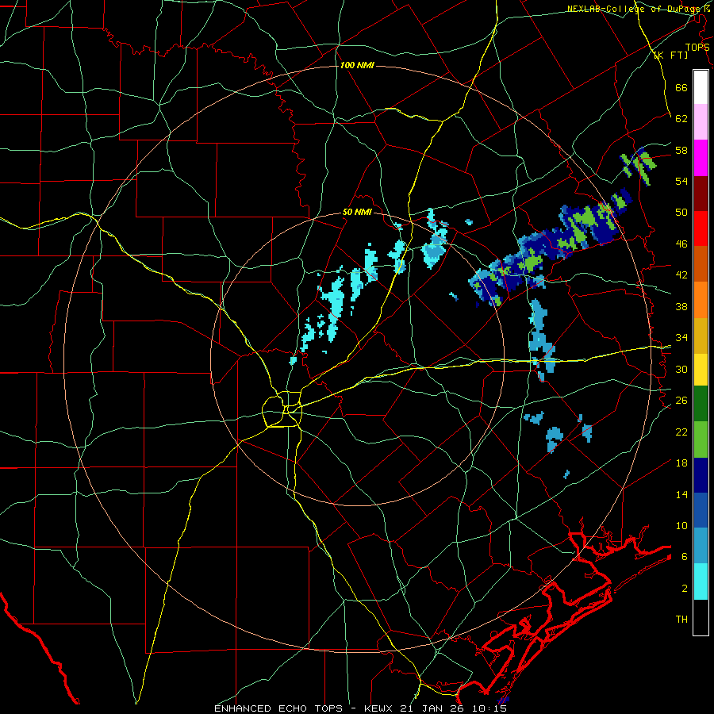Click the magenta 58 kft legend swatch
This screenshot has height=714, width=714.
(x=701, y=158)
